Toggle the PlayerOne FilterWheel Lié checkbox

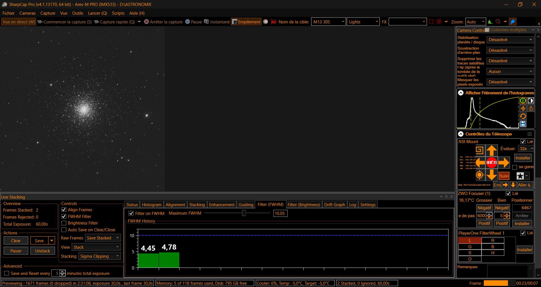tap(523, 233)
